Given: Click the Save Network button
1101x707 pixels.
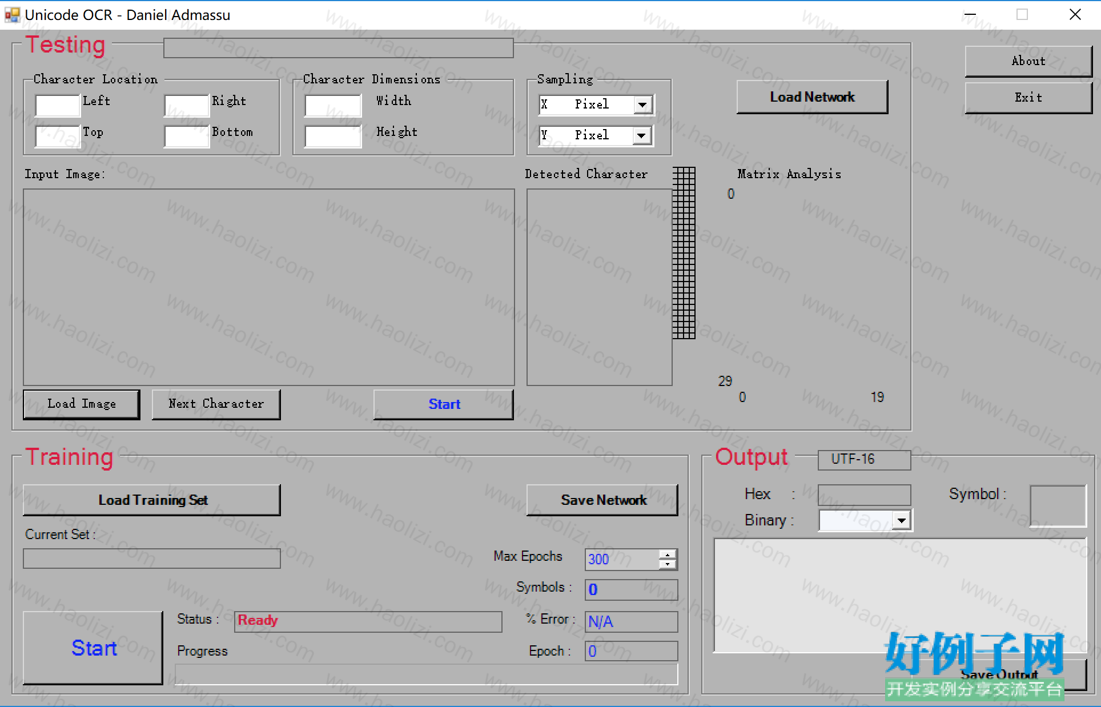Looking at the screenshot, I should pyautogui.click(x=602, y=500).
